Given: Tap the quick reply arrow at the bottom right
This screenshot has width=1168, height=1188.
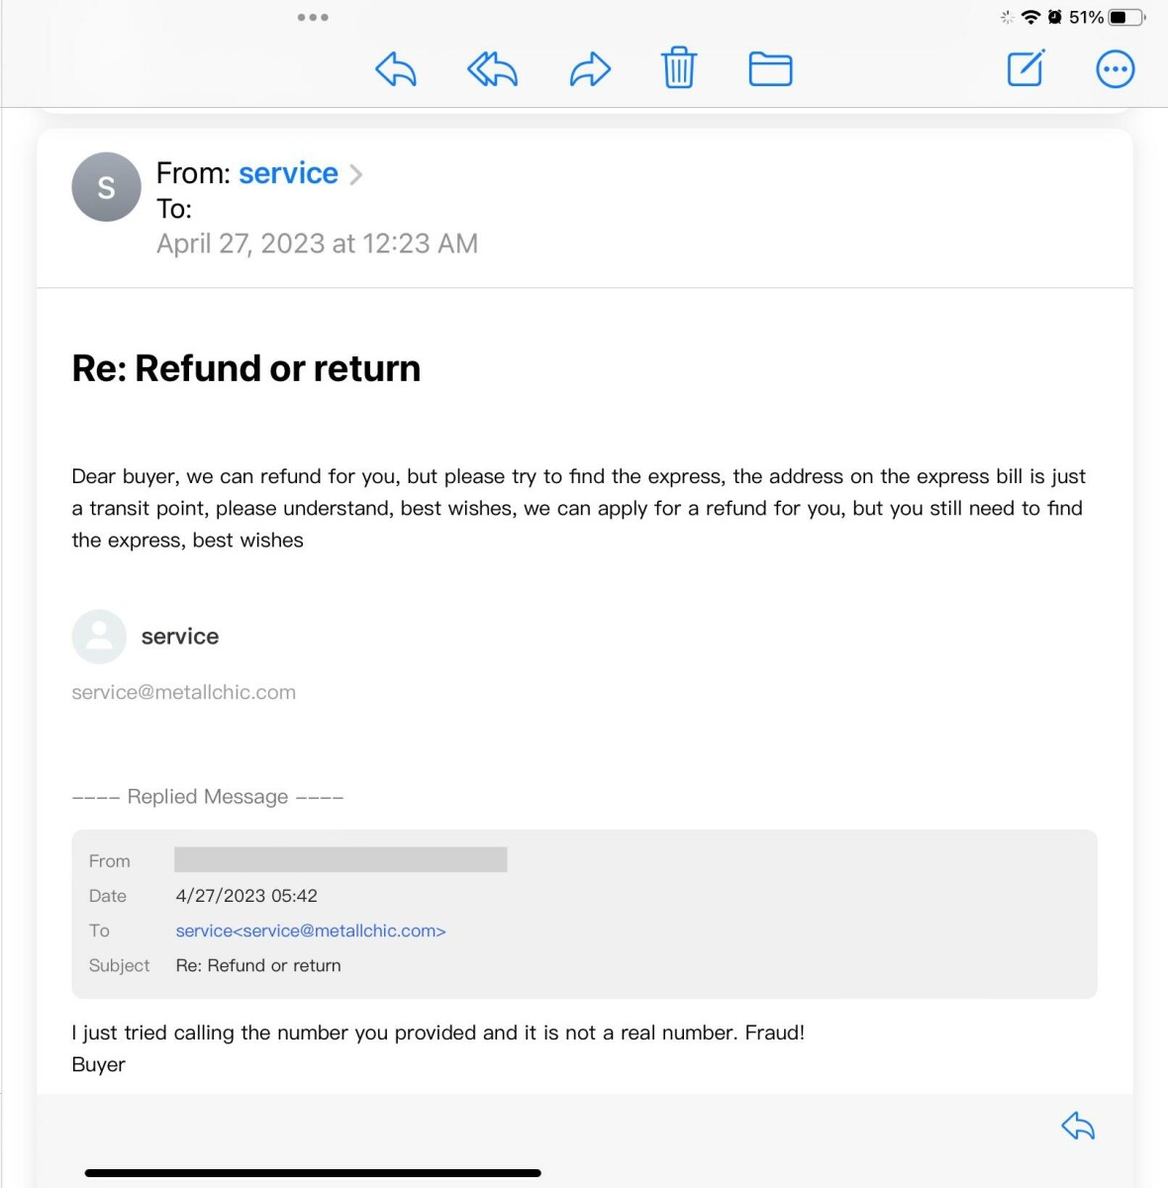Looking at the screenshot, I should click(1078, 1126).
